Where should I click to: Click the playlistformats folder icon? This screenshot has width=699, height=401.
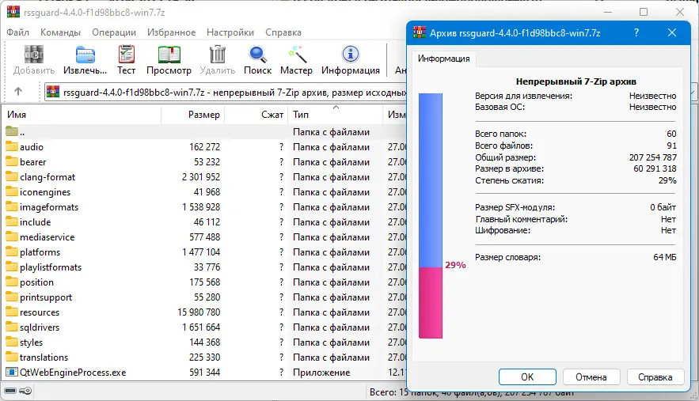tap(12, 267)
